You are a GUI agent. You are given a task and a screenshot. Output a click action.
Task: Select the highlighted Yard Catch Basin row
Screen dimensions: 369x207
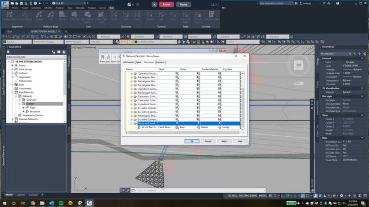pyautogui.click(x=189, y=124)
